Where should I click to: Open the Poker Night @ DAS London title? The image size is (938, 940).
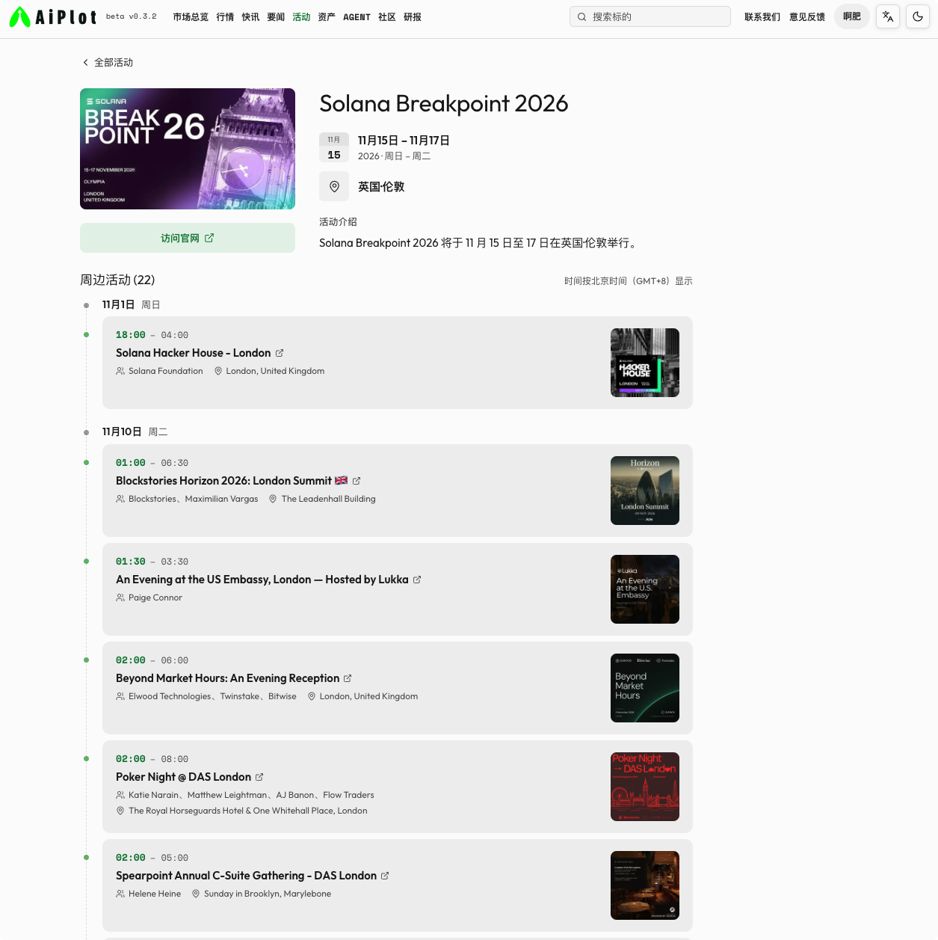[x=183, y=777]
